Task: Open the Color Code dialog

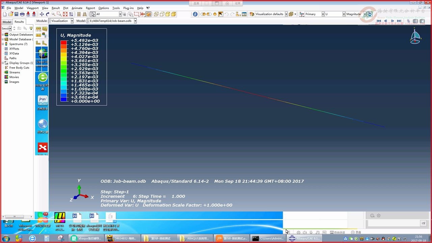Action: 251,14
